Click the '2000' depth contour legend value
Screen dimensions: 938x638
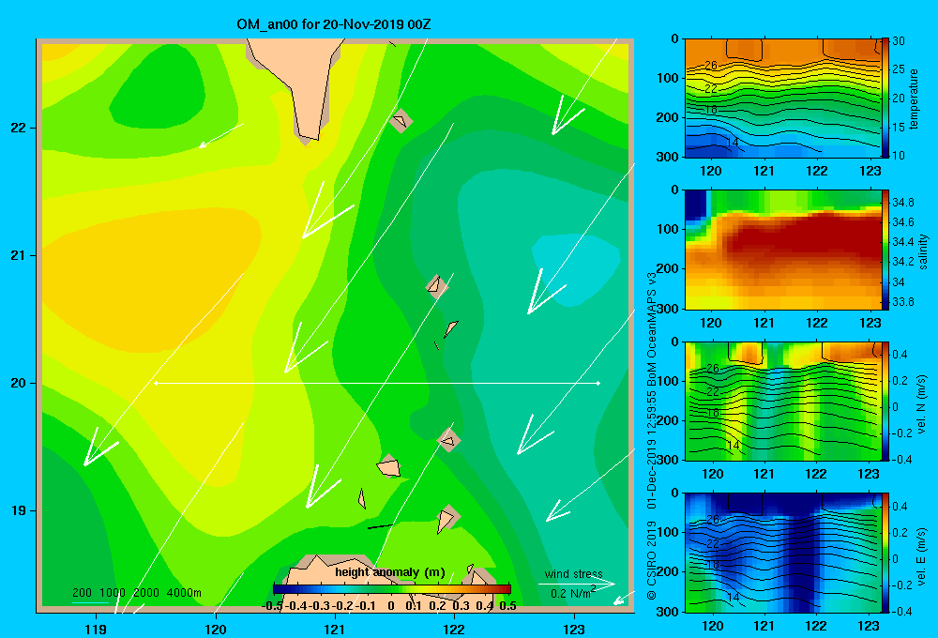coord(146,593)
